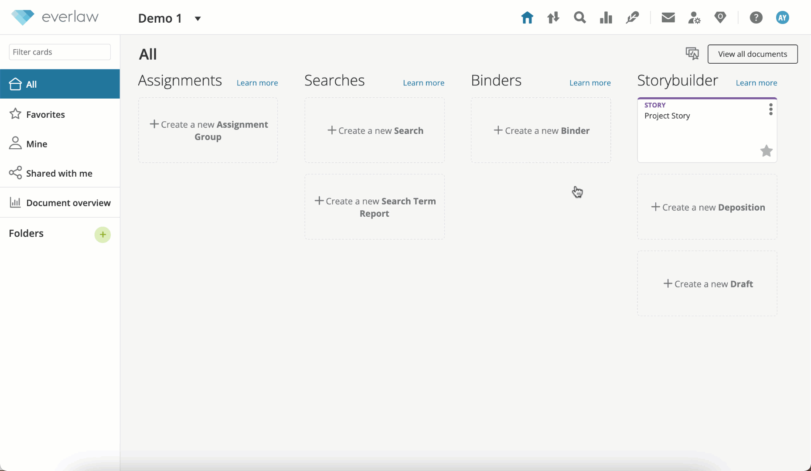Click Learn more next to Assignments
Viewport: 811px width, 471px height.
(257, 83)
